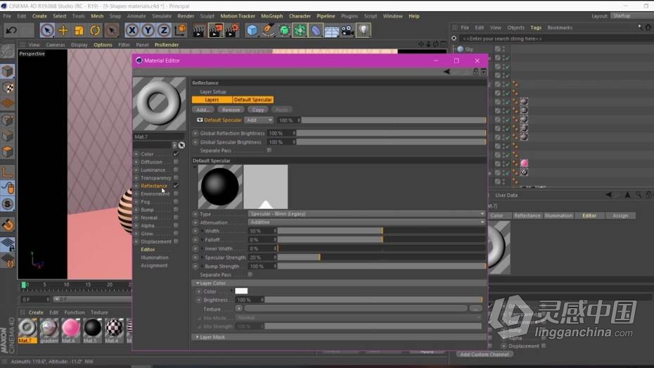Open Edit Render Settings icon
Screen dimensions: 654x368
tap(232, 30)
